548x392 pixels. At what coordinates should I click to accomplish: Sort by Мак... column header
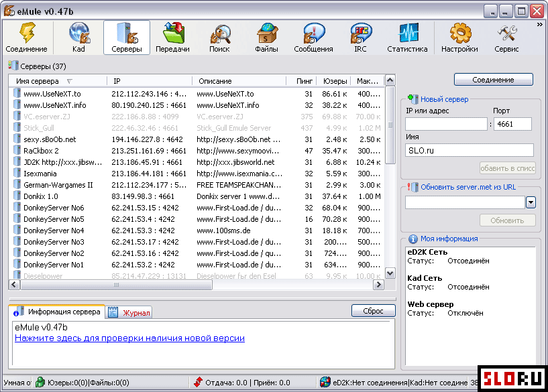tap(368, 81)
